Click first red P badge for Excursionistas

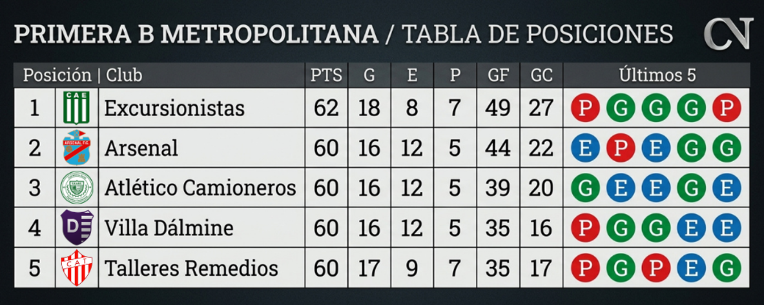point(585,108)
